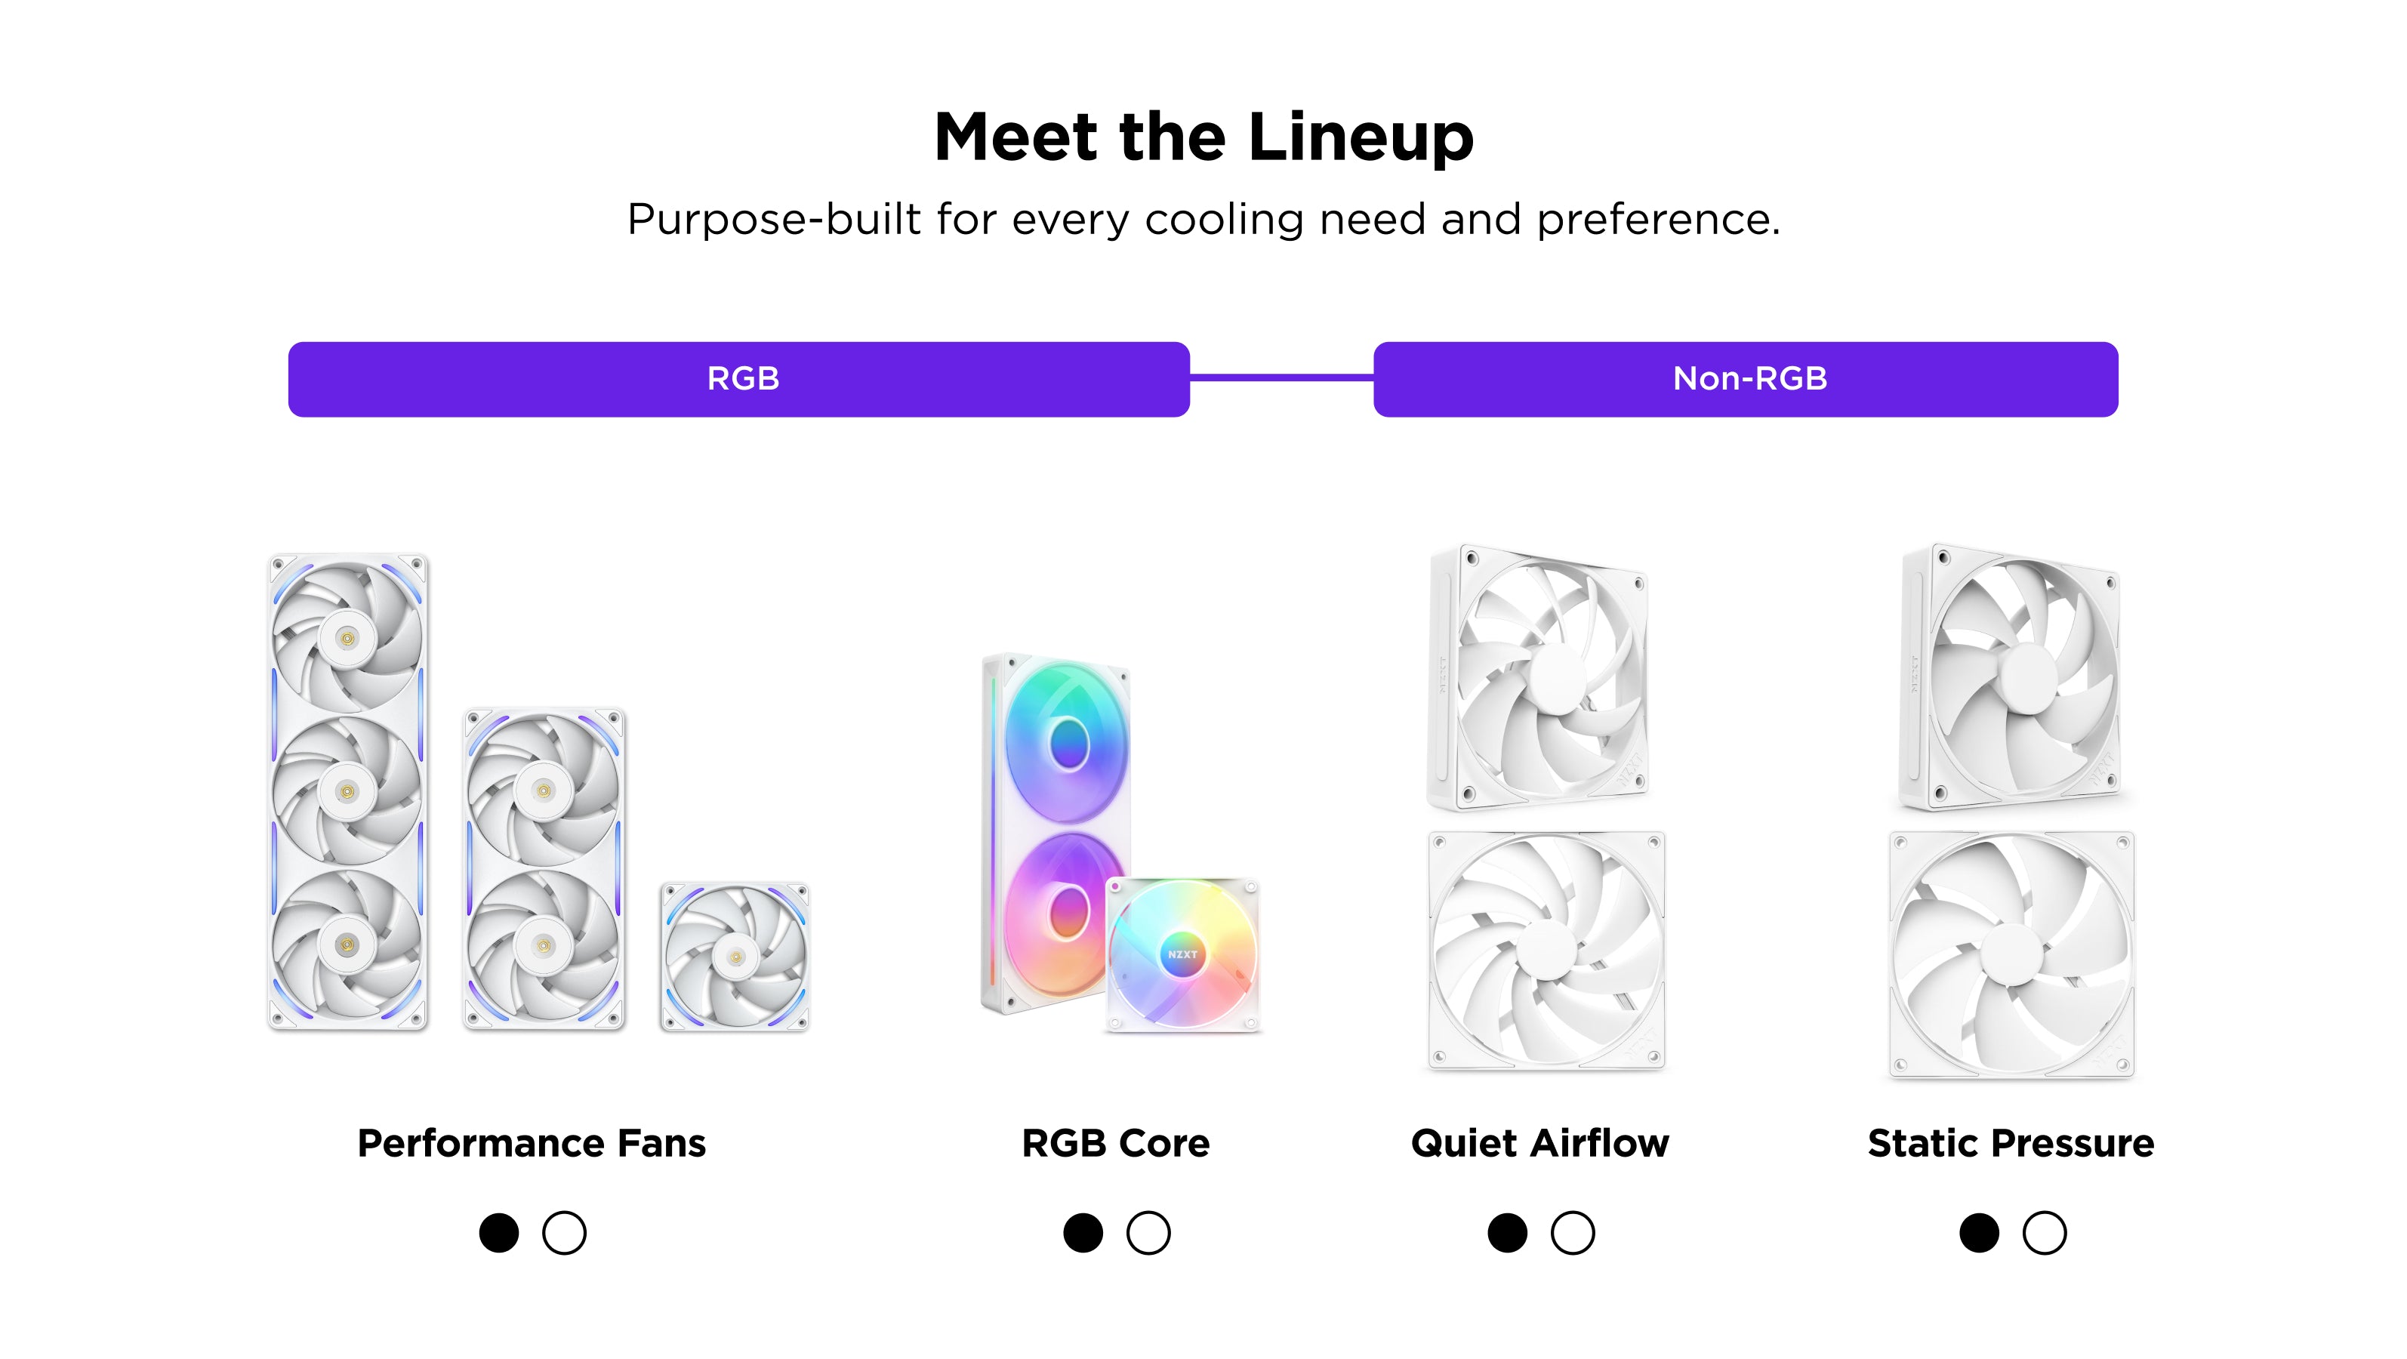Choose black color for Performance Fans

[x=499, y=1232]
